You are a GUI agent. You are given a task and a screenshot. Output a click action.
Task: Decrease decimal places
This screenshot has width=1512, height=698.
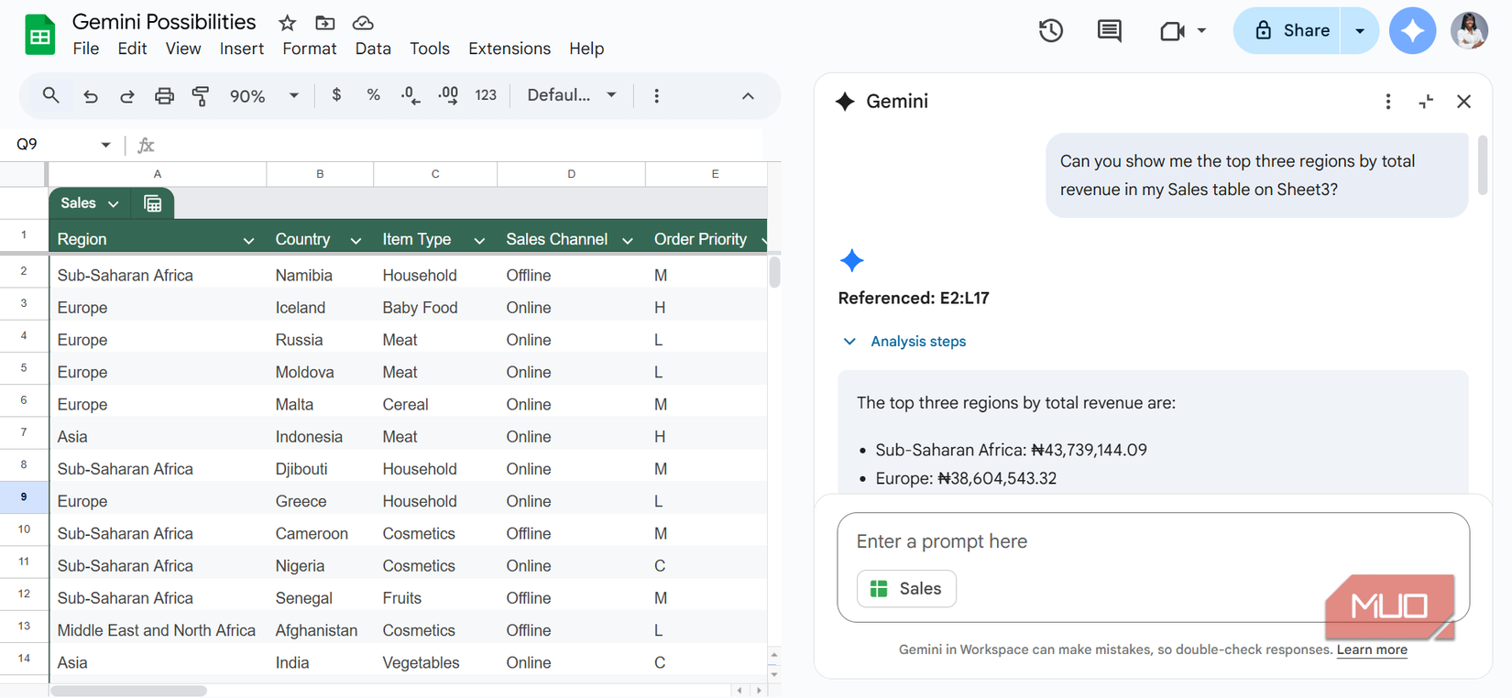pyautogui.click(x=411, y=95)
